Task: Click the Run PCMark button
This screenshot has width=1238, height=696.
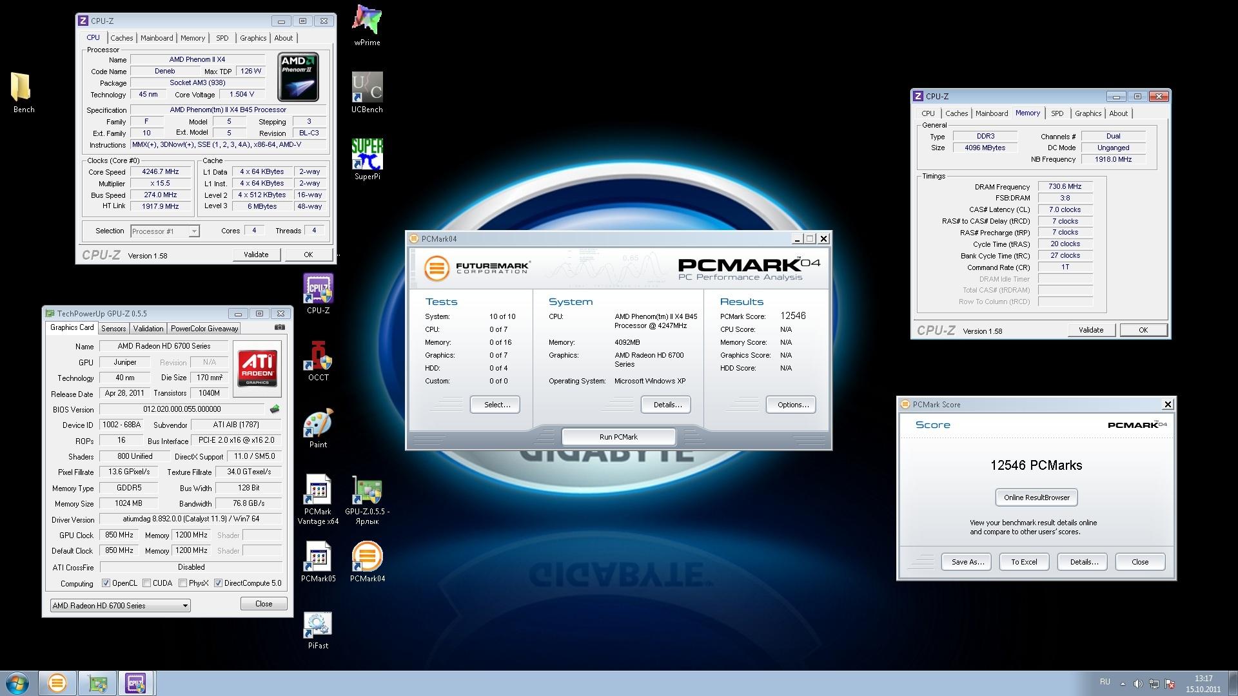Action: (619, 437)
